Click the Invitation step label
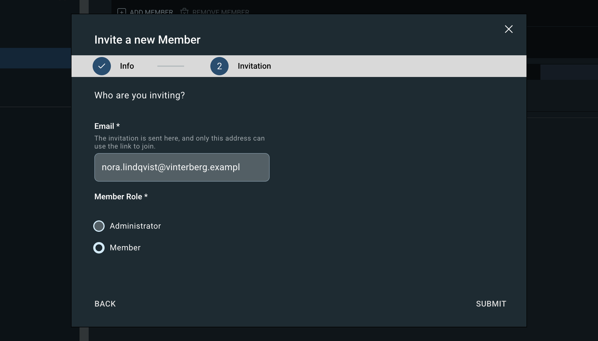Viewport: 598px width, 341px height. 254,66
